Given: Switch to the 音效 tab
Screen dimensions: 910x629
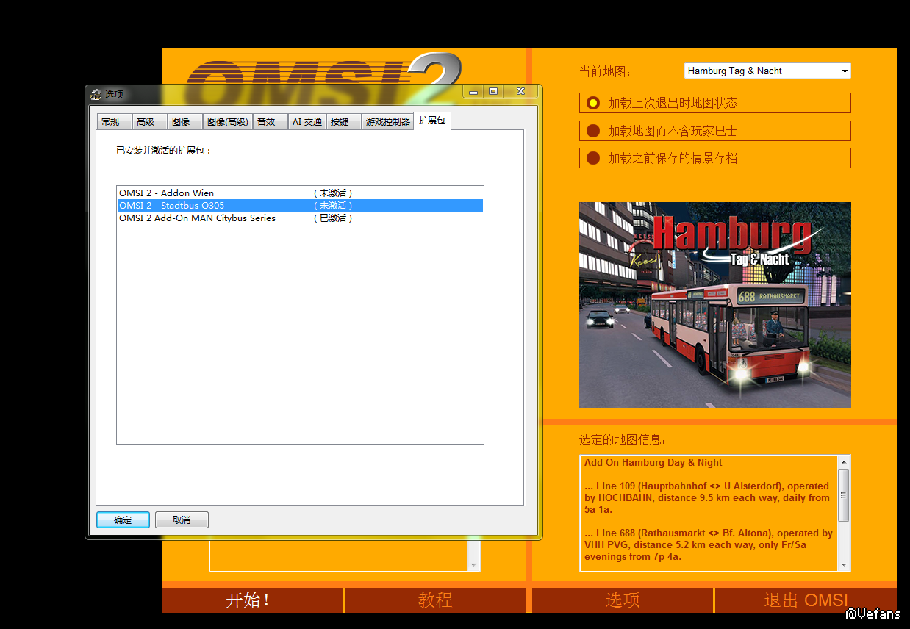Looking at the screenshot, I should [271, 122].
